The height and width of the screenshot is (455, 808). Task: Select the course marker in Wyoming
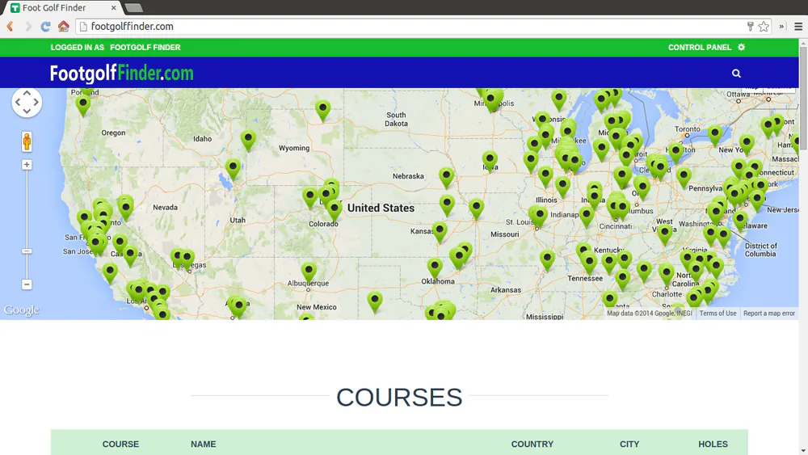pos(322,110)
